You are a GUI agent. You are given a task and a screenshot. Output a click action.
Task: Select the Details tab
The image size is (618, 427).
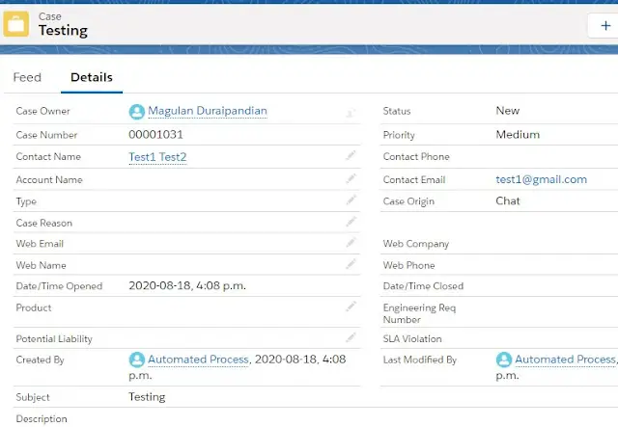click(92, 77)
